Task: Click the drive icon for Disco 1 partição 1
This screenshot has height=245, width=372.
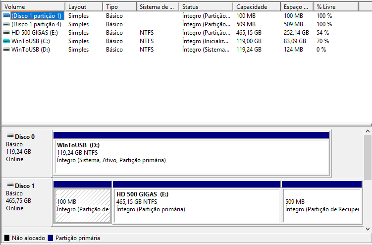Action: coord(6,16)
